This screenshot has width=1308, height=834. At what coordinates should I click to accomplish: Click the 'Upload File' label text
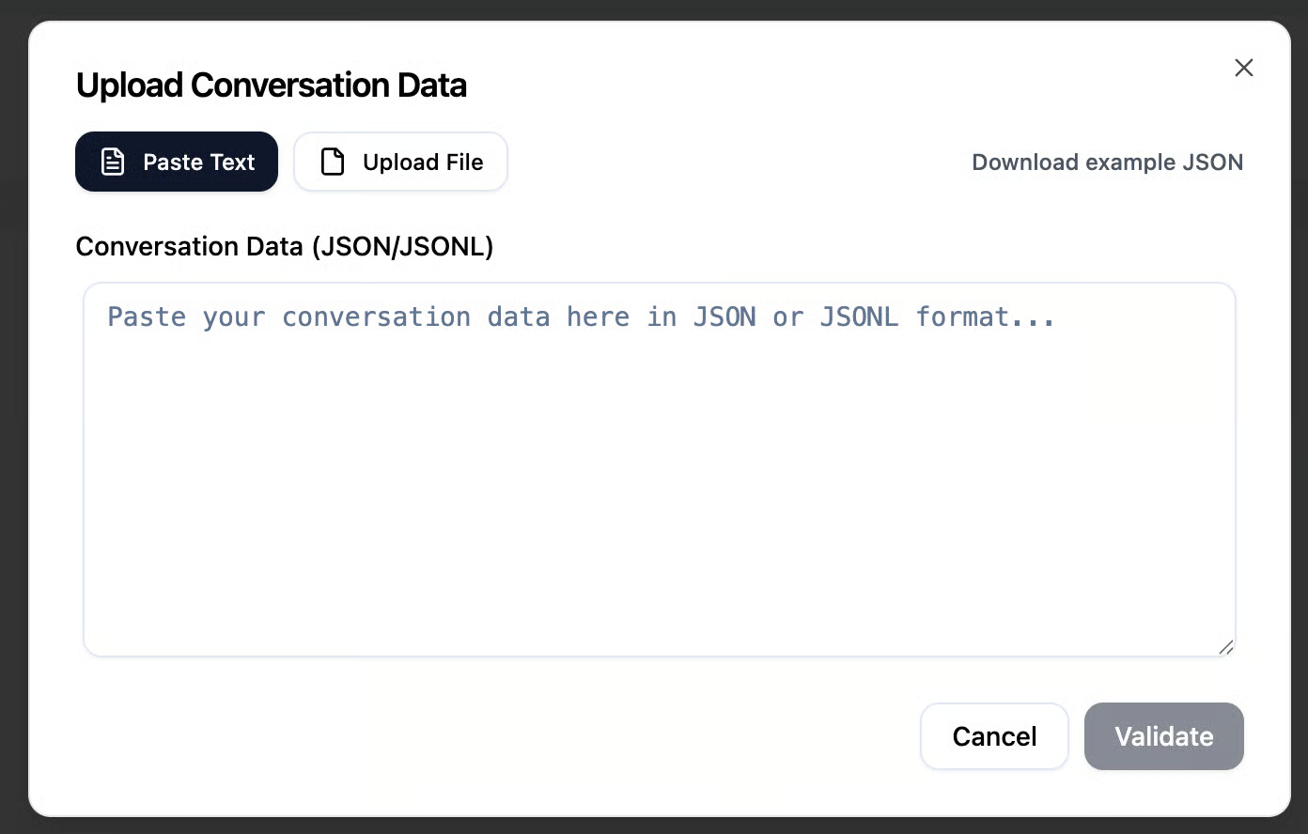tap(423, 162)
